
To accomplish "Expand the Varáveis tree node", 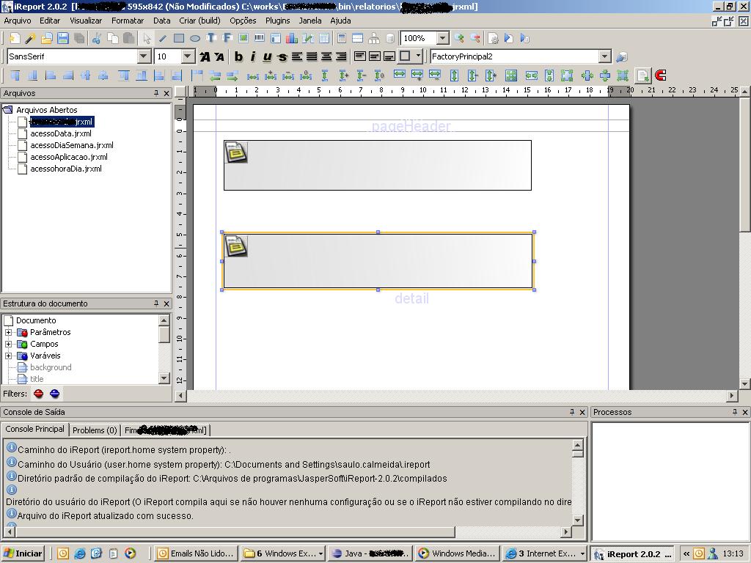I will (x=8, y=356).
